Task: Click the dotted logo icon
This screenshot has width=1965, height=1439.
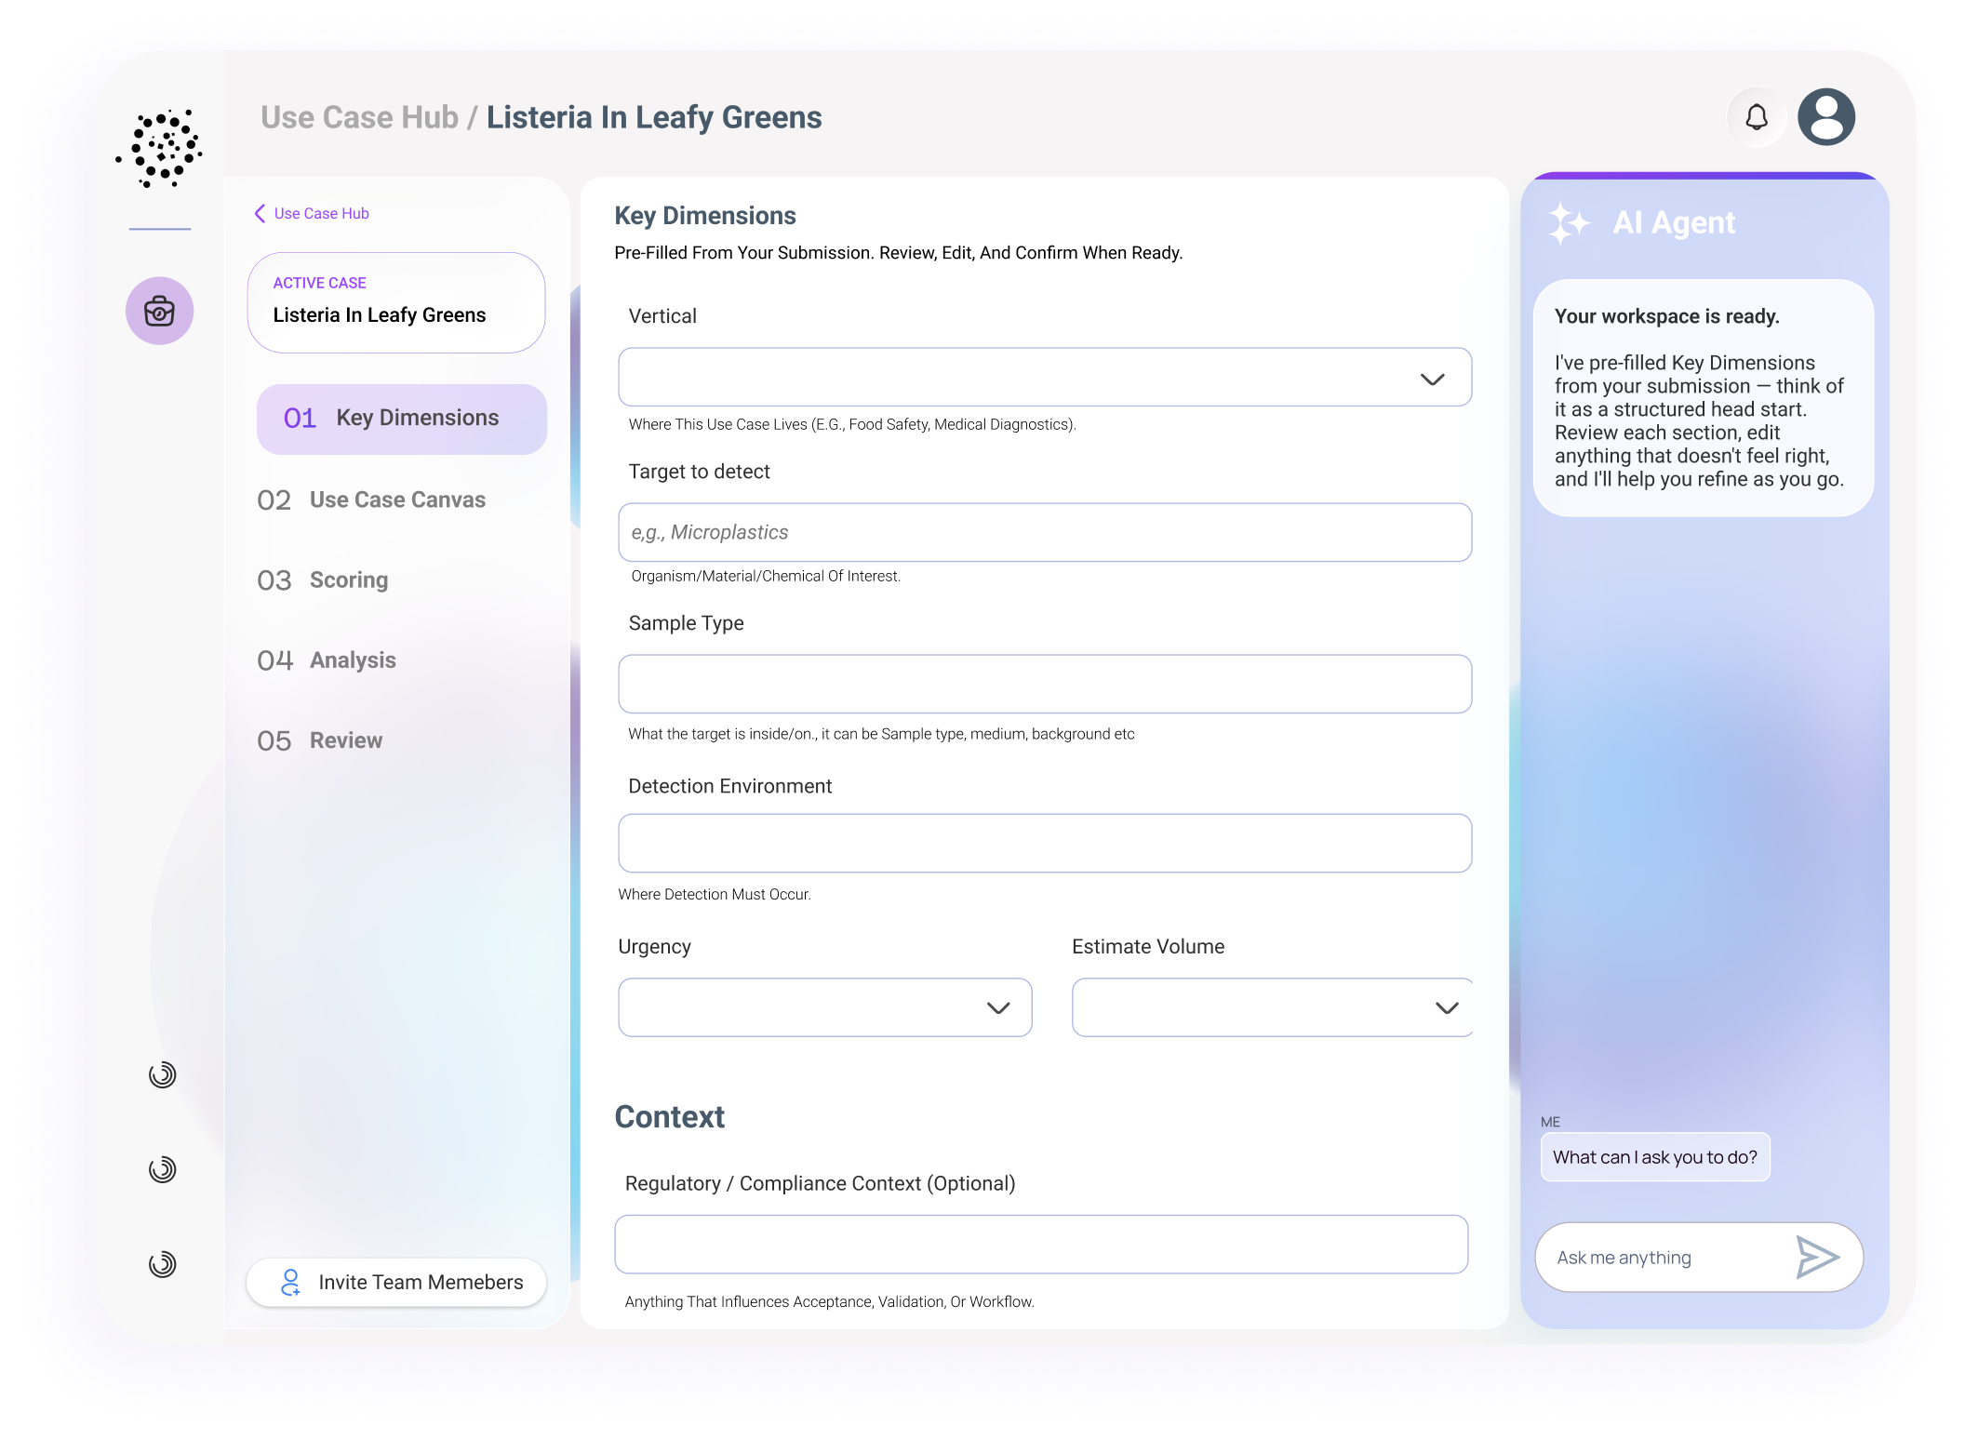Action: click(160, 148)
